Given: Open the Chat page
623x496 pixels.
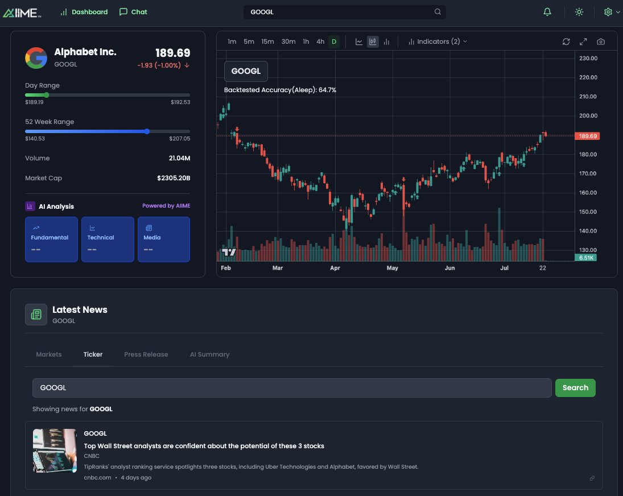Looking at the screenshot, I should click(x=133, y=12).
